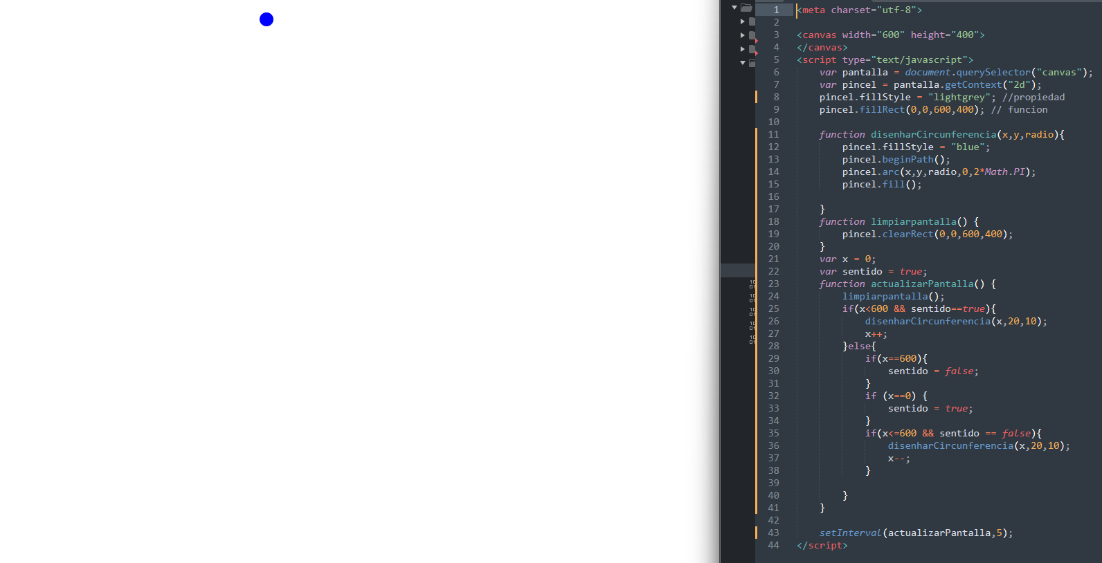Click the meta charset="utf-8" tag
The height and width of the screenshot is (563, 1102).
pyautogui.click(x=860, y=10)
